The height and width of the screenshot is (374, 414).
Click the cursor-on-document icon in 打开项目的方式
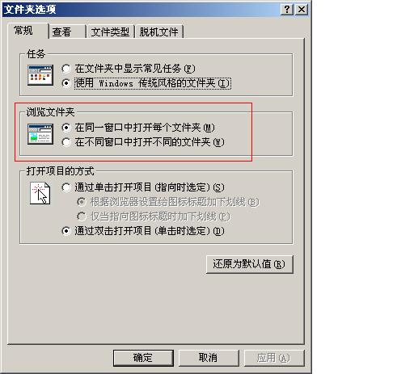click(40, 193)
